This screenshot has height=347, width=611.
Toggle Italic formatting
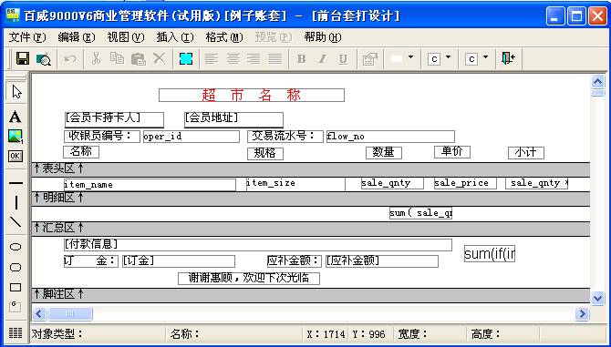pos(322,59)
